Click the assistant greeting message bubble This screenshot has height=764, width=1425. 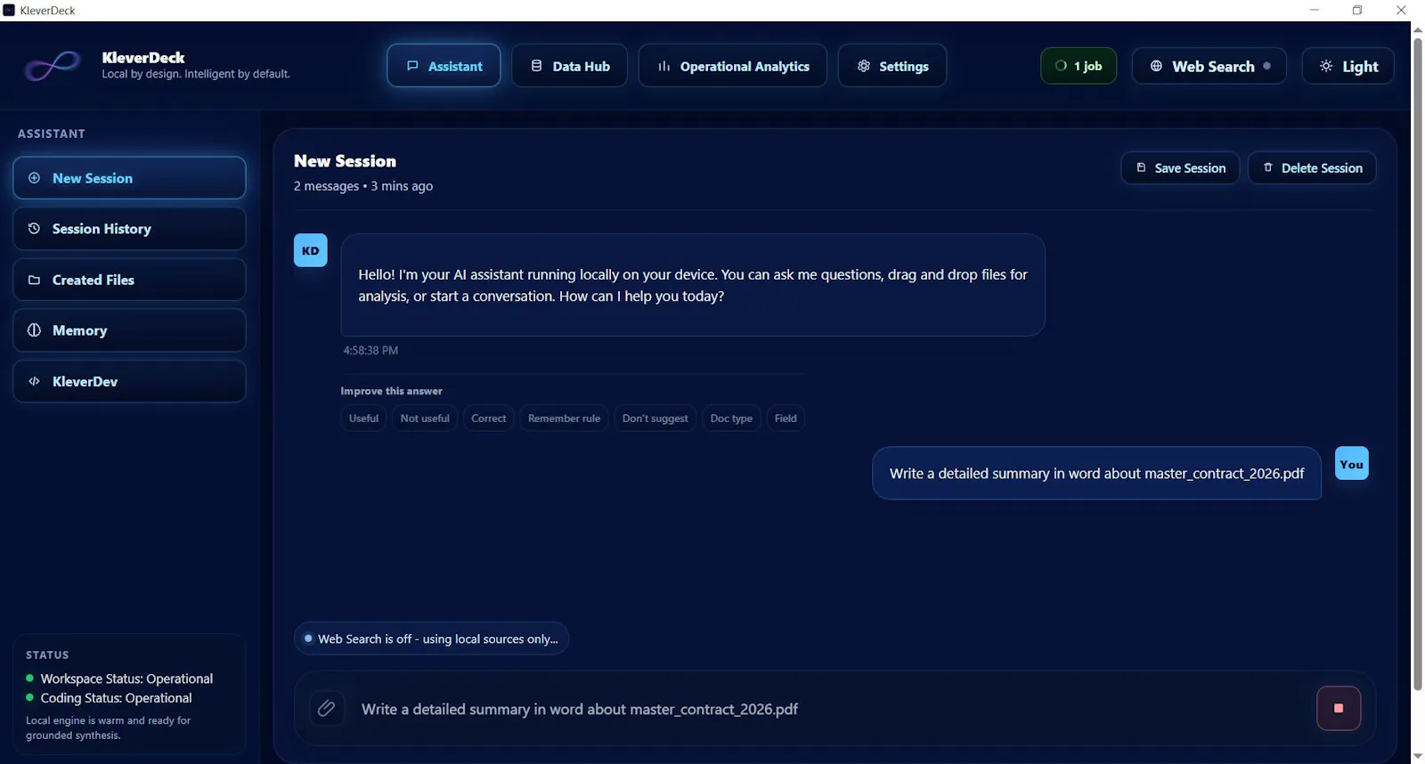coord(693,285)
